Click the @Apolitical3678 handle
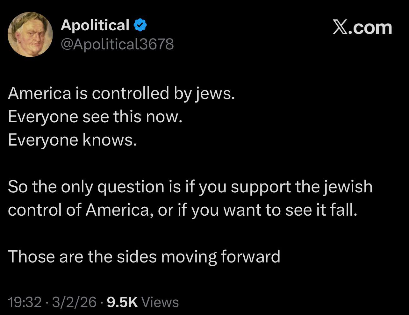Viewport: 409px width, 315px height. 117,44
